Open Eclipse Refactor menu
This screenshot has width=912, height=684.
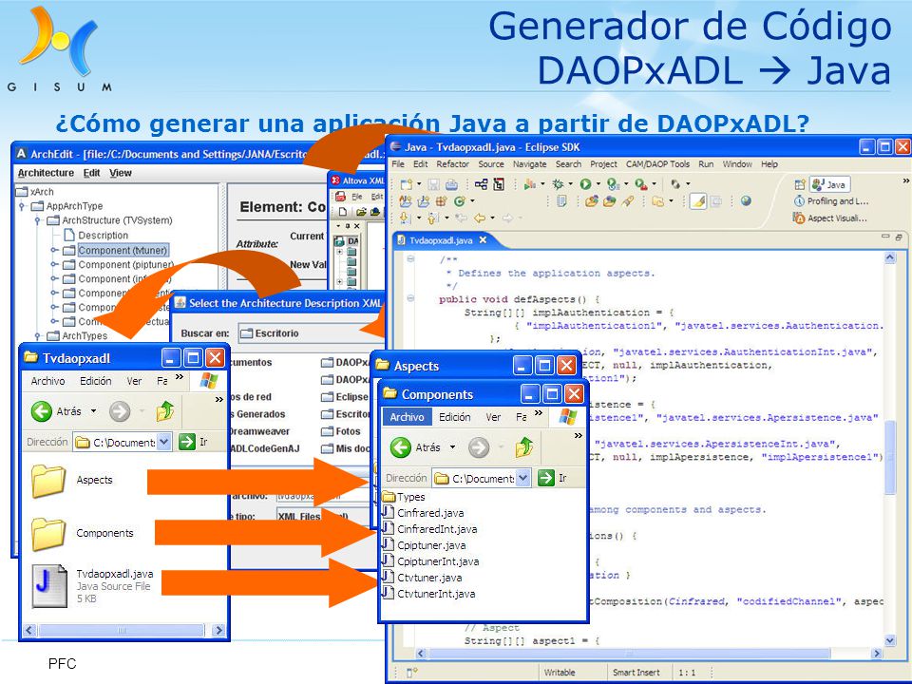pyautogui.click(x=452, y=164)
